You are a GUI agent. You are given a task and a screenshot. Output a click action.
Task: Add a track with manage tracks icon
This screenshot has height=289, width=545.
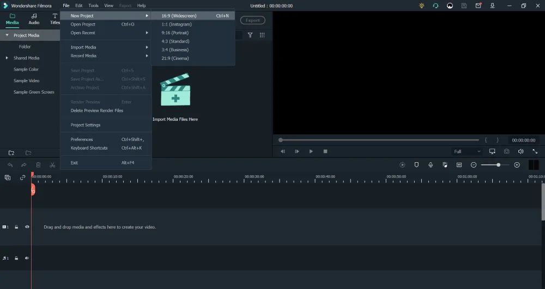click(x=7, y=177)
